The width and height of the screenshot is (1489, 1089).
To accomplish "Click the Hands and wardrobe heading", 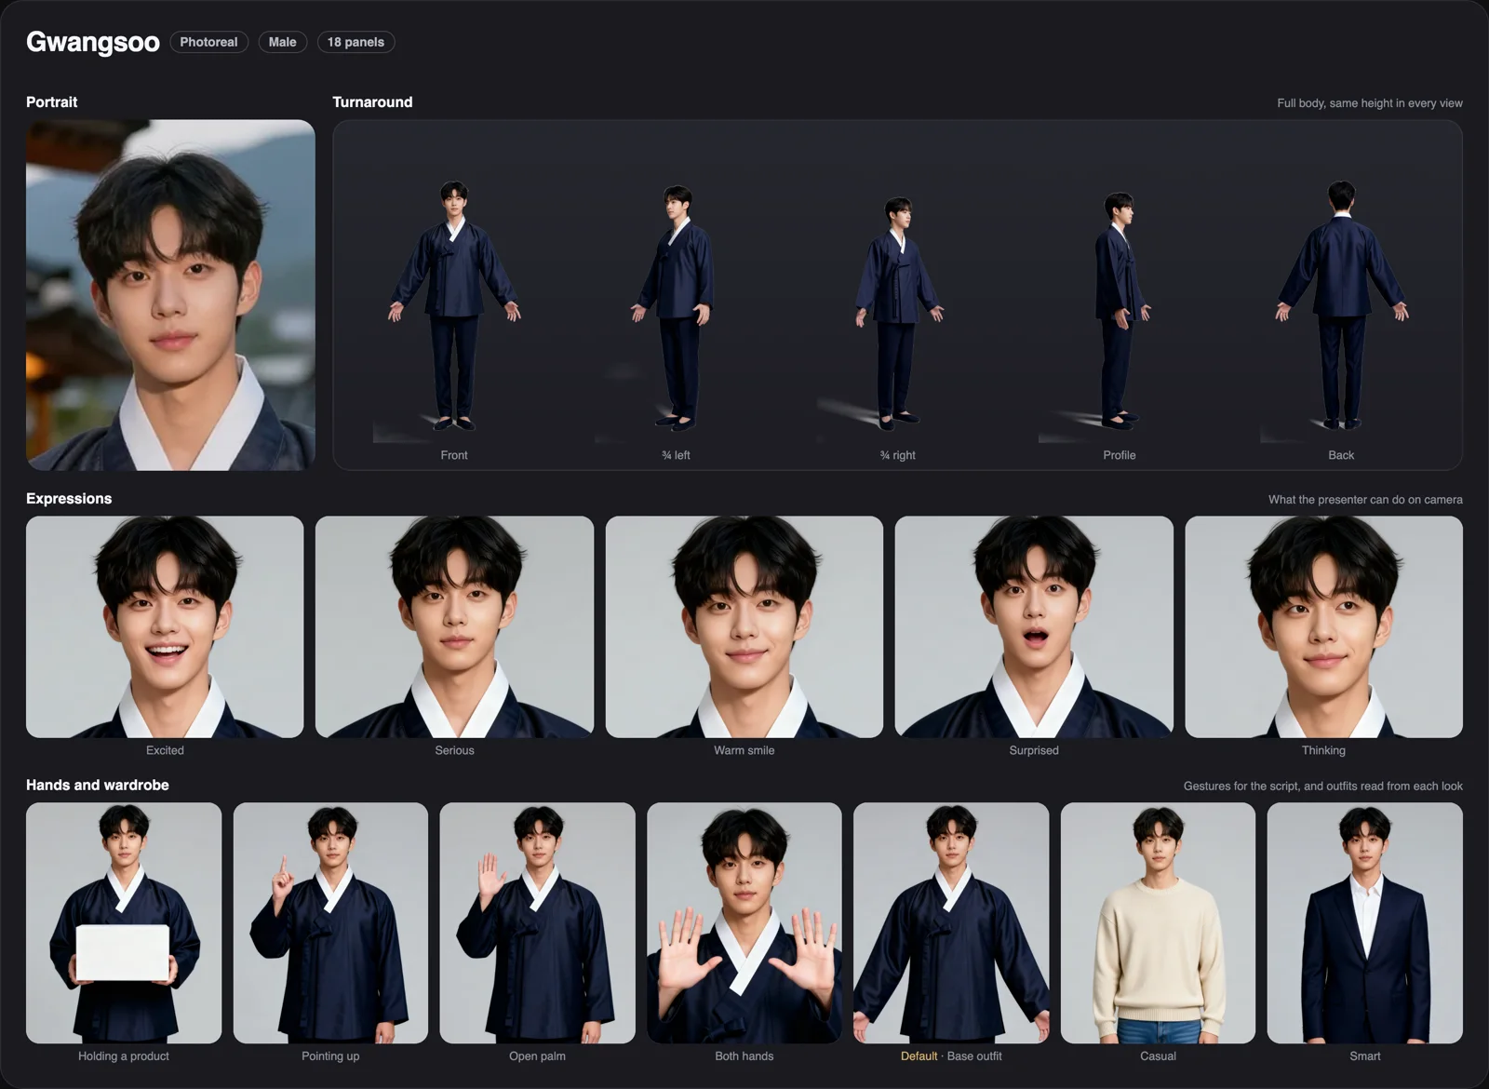I will click(98, 786).
